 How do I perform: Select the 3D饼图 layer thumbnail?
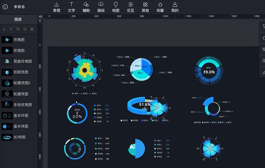coord(7,137)
